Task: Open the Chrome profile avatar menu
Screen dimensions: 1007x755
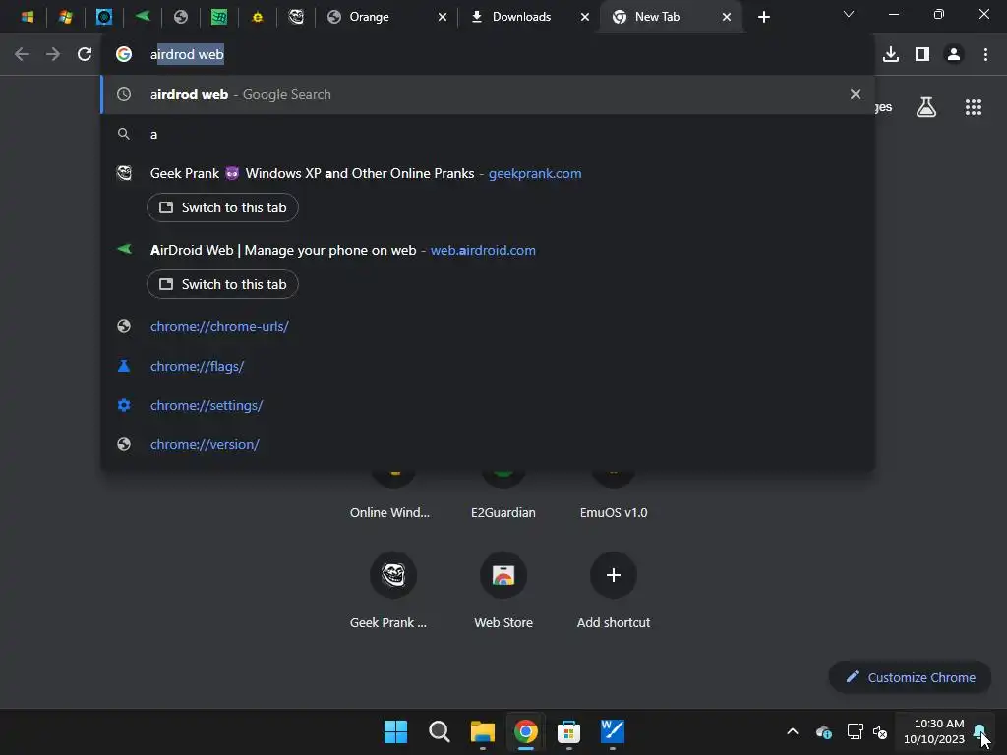Action: [x=954, y=54]
